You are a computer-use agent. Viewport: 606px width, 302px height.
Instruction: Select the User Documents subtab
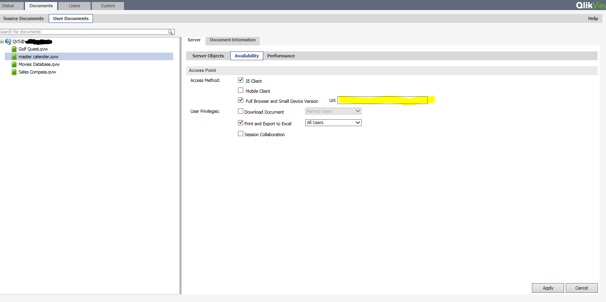pyautogui.click(x=71, y=18)
